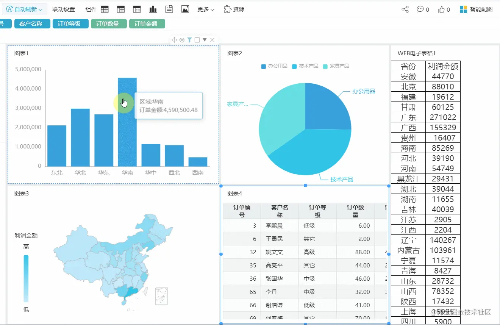Image resolution: width=500 pixels, height=325 pixels.
Task: Click the 张国华 customer cell
Action: pos(280,279)
